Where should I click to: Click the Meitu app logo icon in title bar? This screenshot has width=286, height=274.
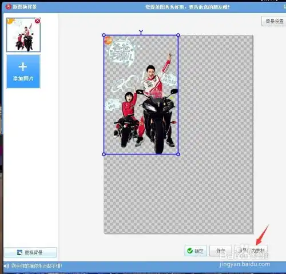click(x=9, y=7)
